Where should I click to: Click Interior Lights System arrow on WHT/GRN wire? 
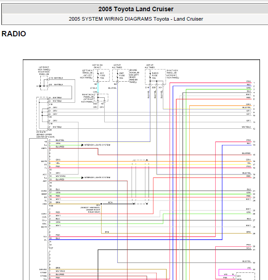click(x=82, y=178)
